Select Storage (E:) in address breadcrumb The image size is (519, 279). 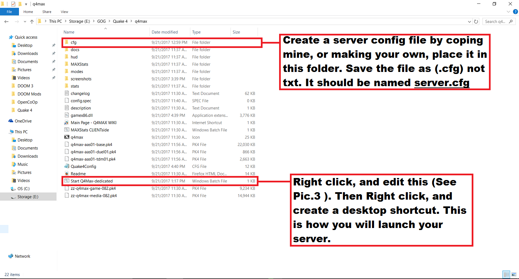(79, 21)
